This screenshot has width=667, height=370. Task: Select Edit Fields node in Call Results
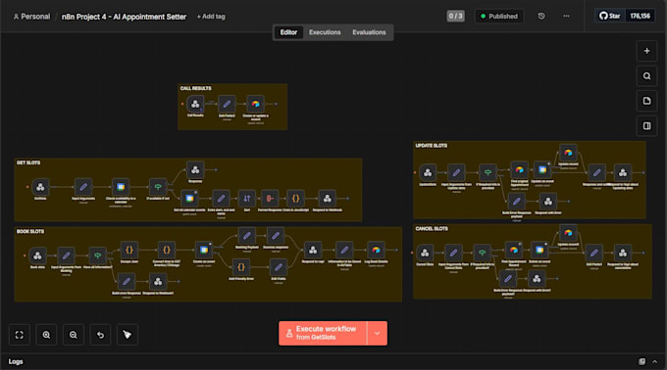[227, 104]
